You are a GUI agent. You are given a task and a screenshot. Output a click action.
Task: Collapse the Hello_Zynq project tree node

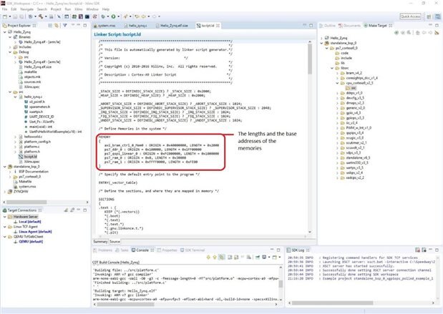(x=4, y=32)
